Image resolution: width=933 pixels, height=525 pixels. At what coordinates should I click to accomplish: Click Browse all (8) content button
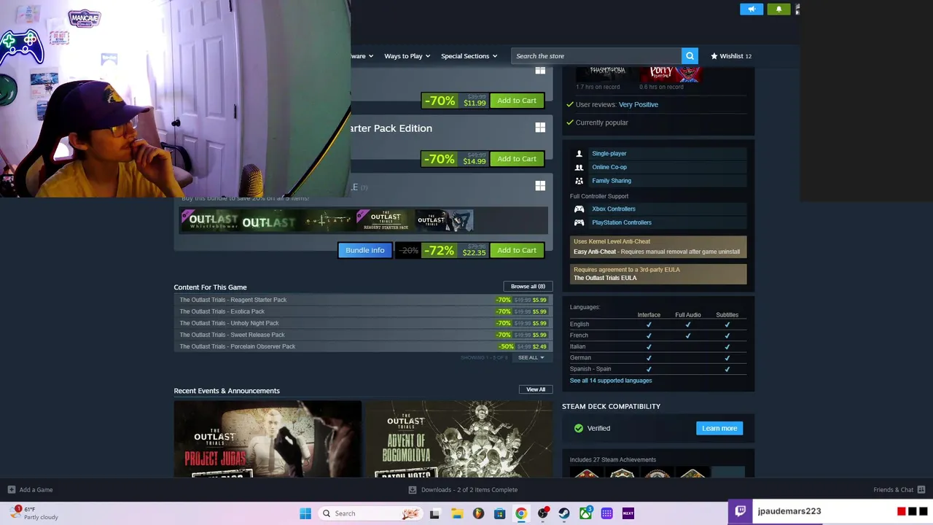click(528, 287)
